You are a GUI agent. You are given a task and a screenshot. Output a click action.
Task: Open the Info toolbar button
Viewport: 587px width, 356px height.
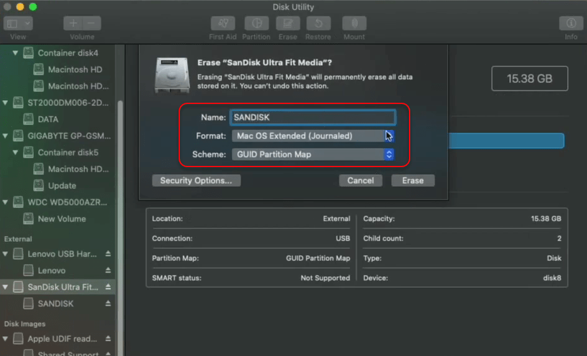pyautogui.click(x=571, y=24)
